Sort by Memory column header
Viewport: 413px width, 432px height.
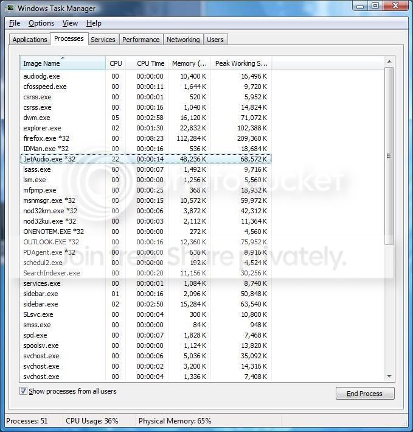(x=189, y=63)
